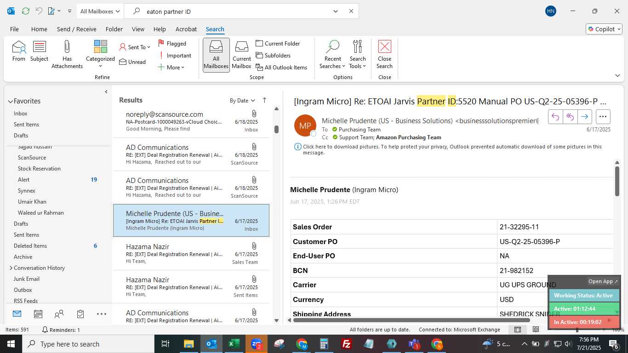Screen dimensions: 628x353
Task: Switch to the Folder ribbon tab
Action: point(114,29)
